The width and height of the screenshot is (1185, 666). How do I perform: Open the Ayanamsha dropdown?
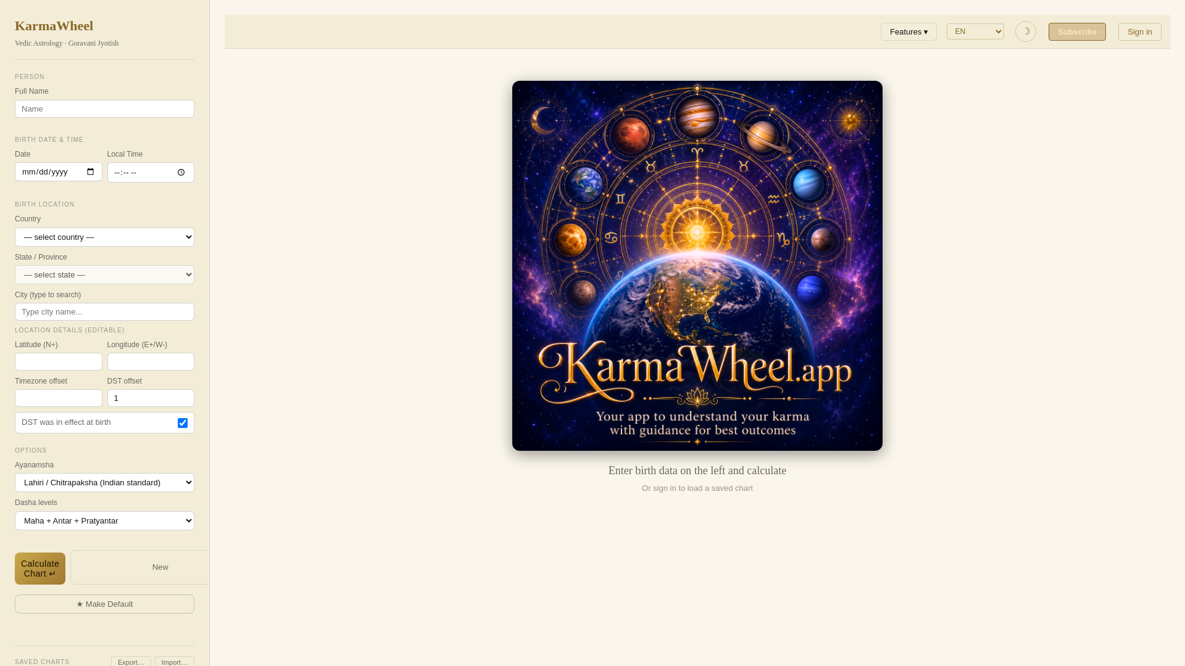(x=104, y=482)
